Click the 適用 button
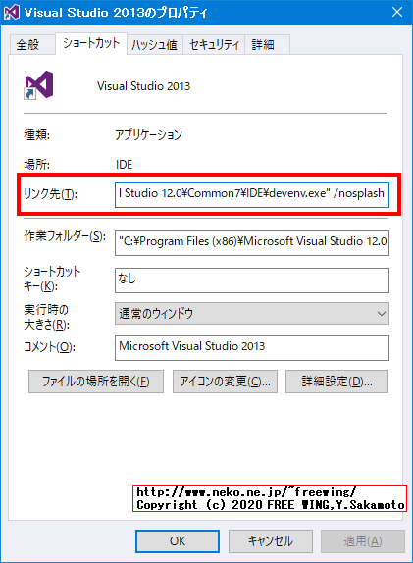The image size is (413, 563). point(363,541)
